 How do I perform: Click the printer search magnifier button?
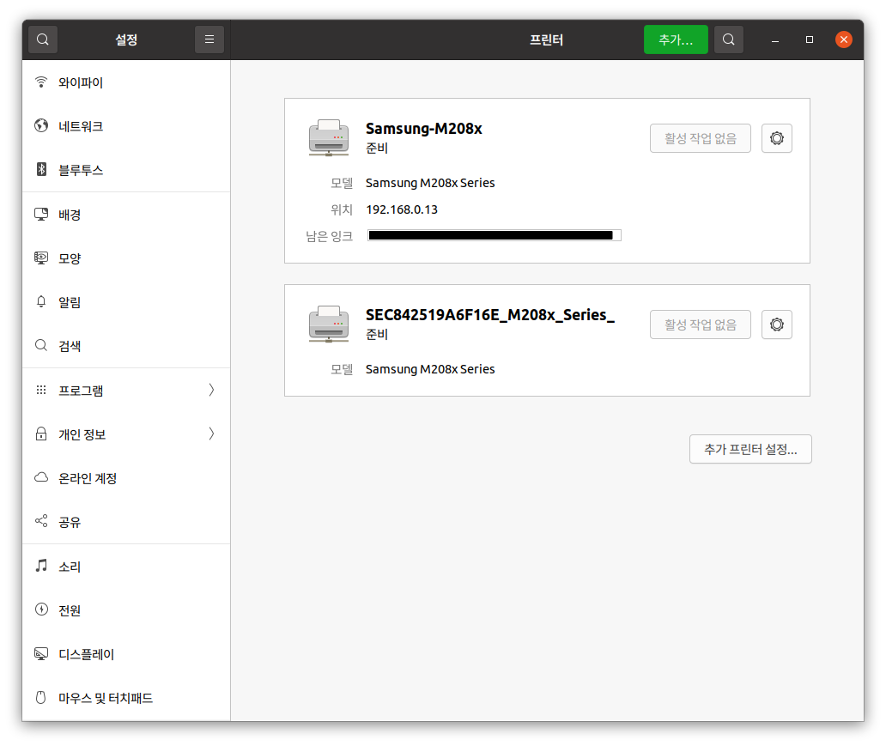[x=728, y=39]
